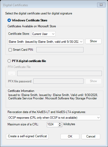Enable the Smart Card PIN checkbox

pyautogui.click(x=10, y=50)
